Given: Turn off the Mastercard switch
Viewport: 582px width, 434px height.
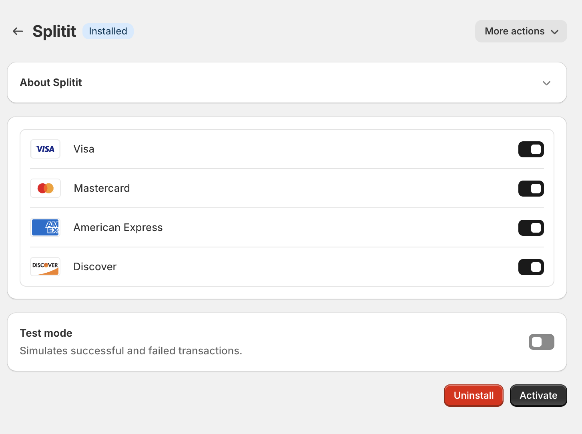Looking at the screenshot, I should [x=531, y=189].
